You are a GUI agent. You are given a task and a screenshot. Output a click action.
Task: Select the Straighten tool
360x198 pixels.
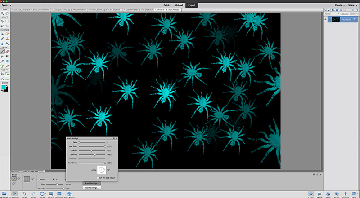tap(7, 79)
